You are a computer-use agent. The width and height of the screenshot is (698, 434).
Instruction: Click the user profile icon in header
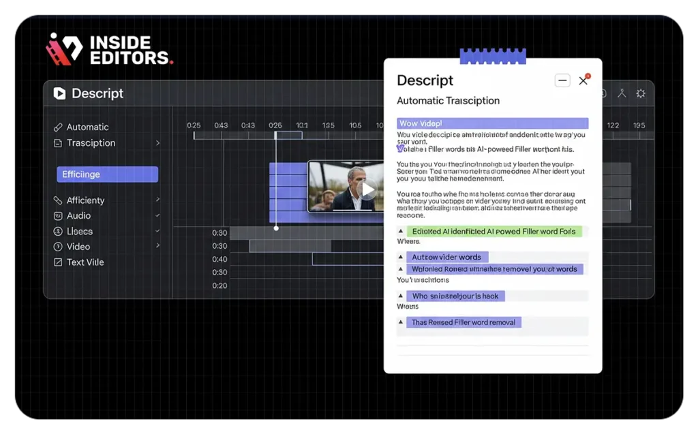[622, 93]
